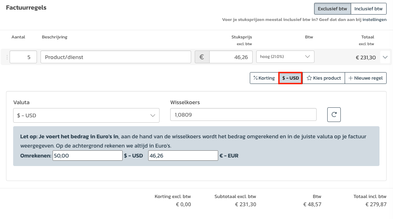Click the refresh exchange rate icon
This screenshot has height=219, width=393.
pyautogui.click(x=334, y=114)
